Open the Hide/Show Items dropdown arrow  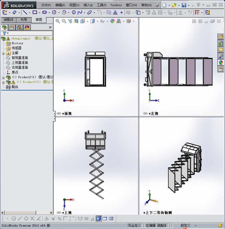point(107,21)
